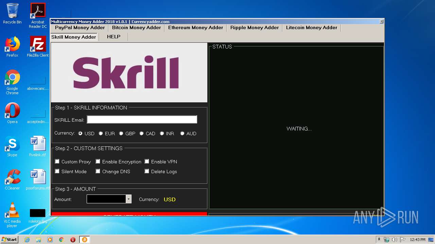Open the HELP tab
435x244 pixels.
[x=114, y=37]
